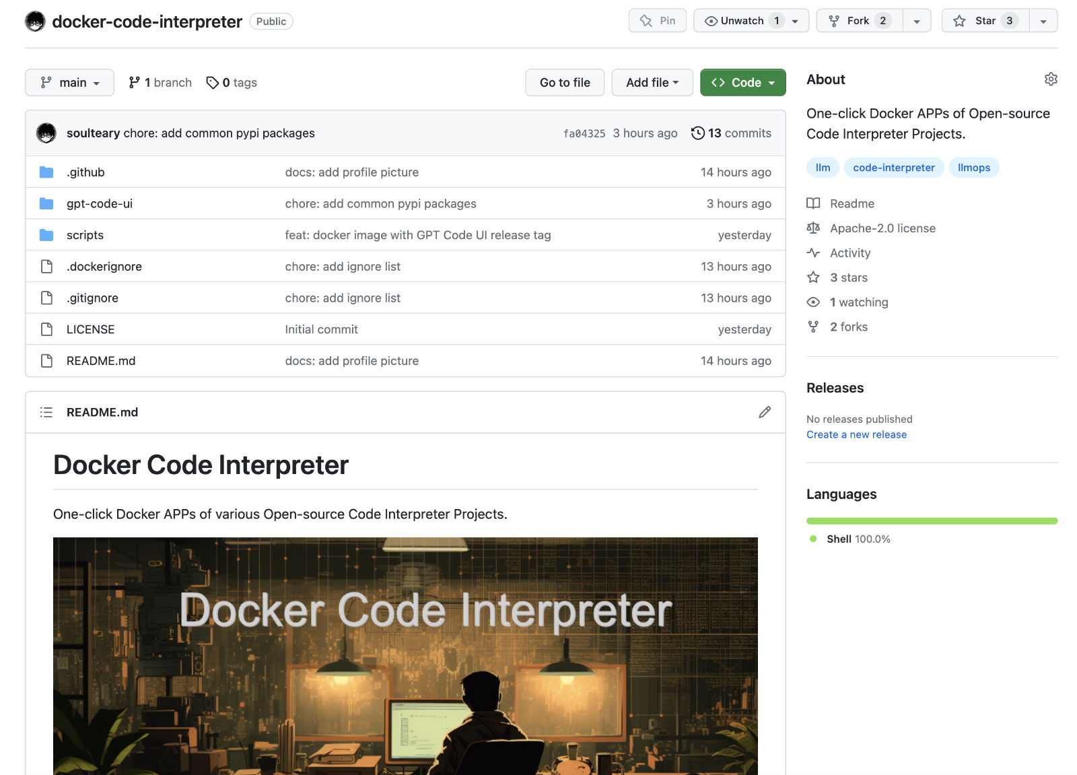Click the book icon next to Readme
The width and height of the screenshot is (1077, 775).
pos(813,203)
